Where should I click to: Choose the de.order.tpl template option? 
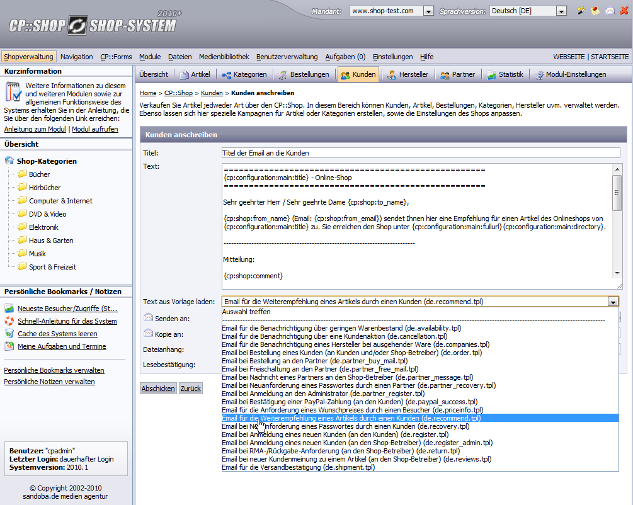click(420, 353)
